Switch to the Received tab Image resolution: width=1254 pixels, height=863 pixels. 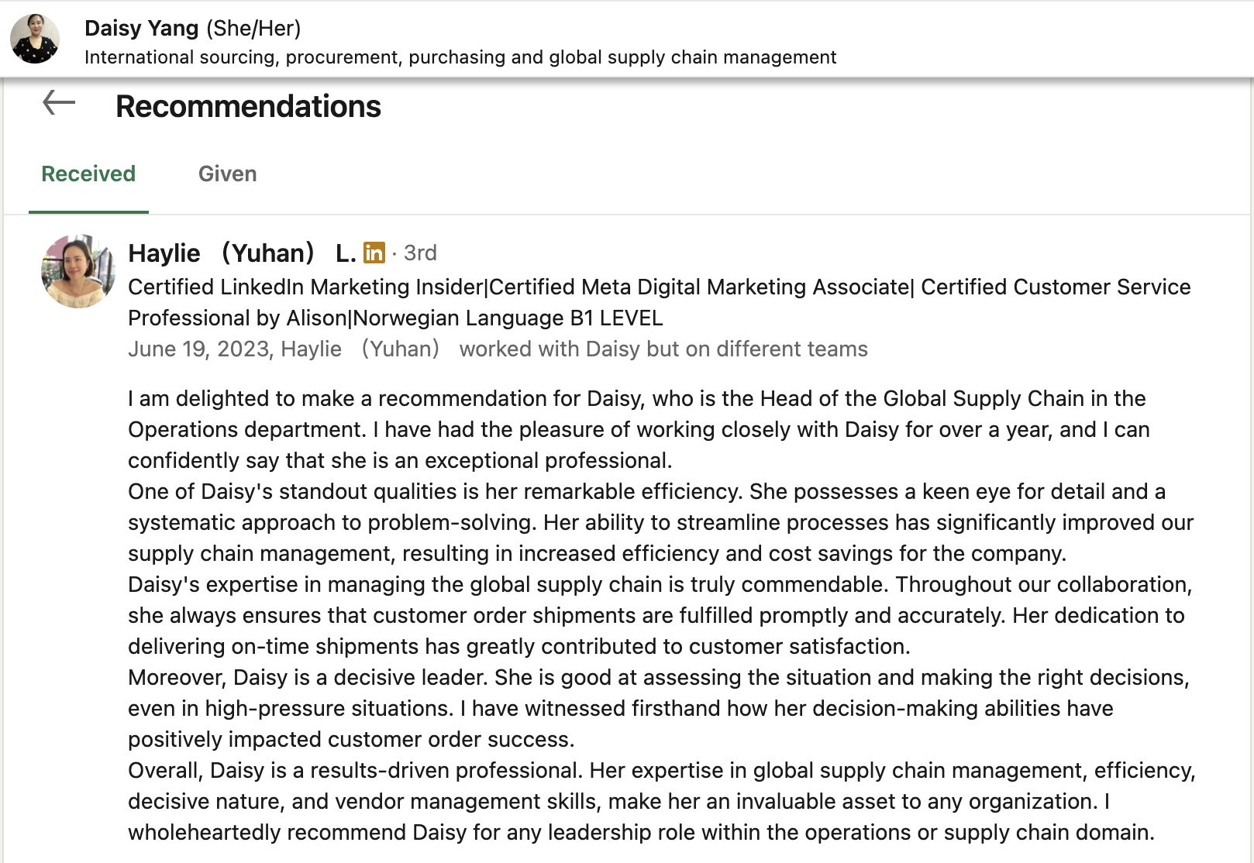coord(88,174)
